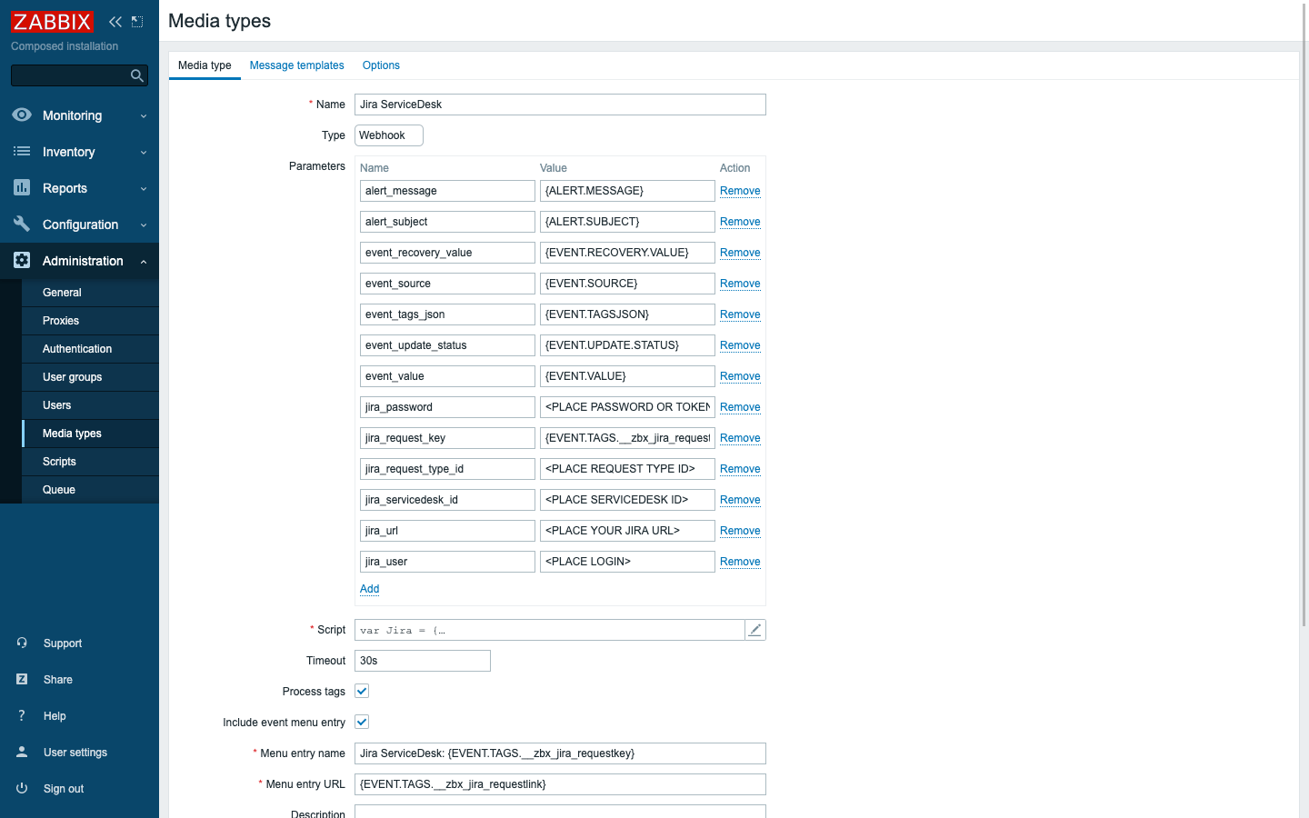This screenshot has width=1309, height=818.
Task: Click the search magnifier icon
Action: pyautogui.click(x=137, y=75)
